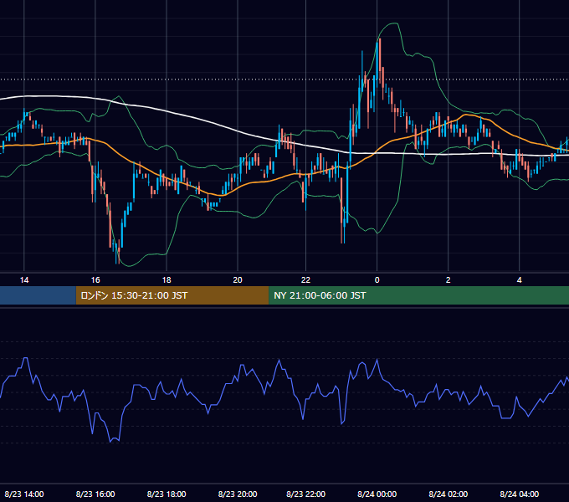Click the 8/23 14:00 time label
569x502 pixels.
(24, 494)
